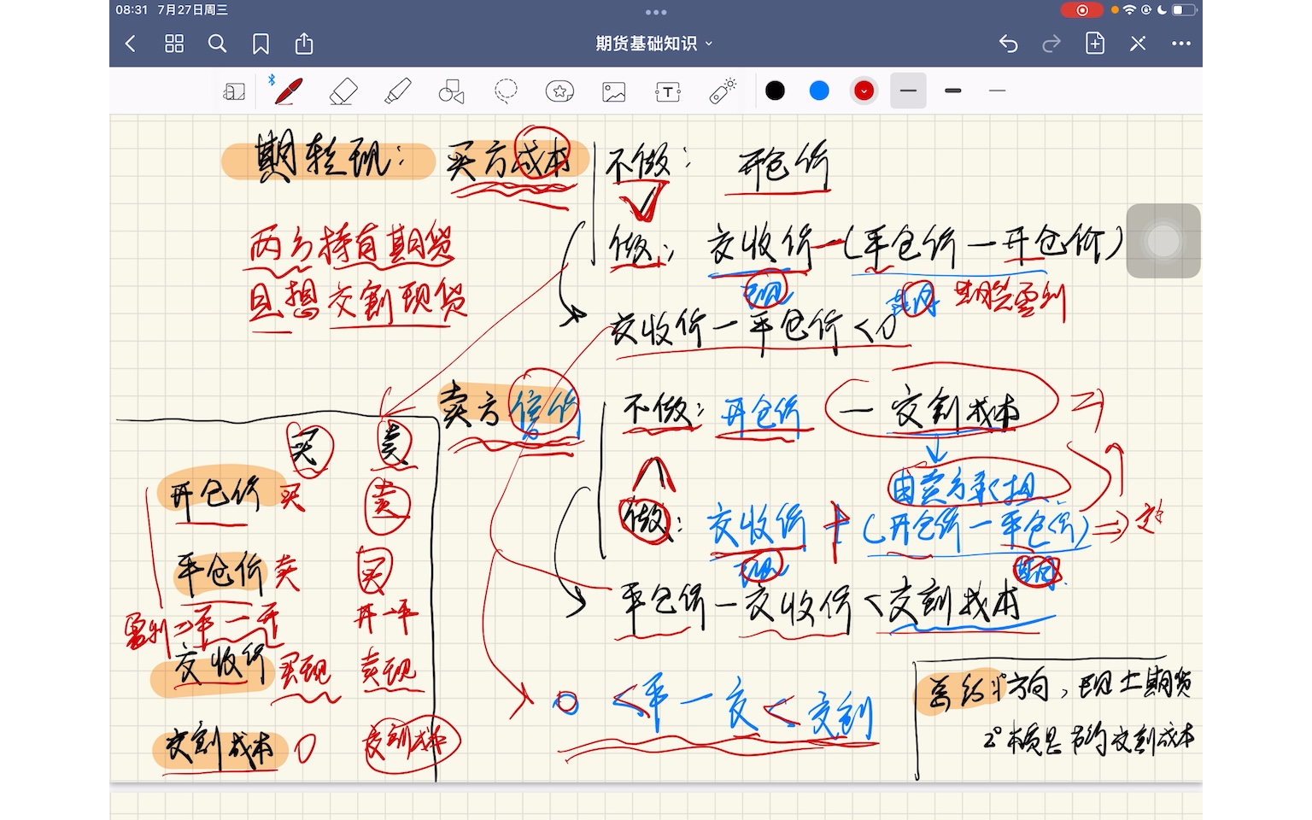The height and width of the screenshot is (820, 1312).
Task: Tap the Wi-Fi status icon
Action: click(1129, 10)
